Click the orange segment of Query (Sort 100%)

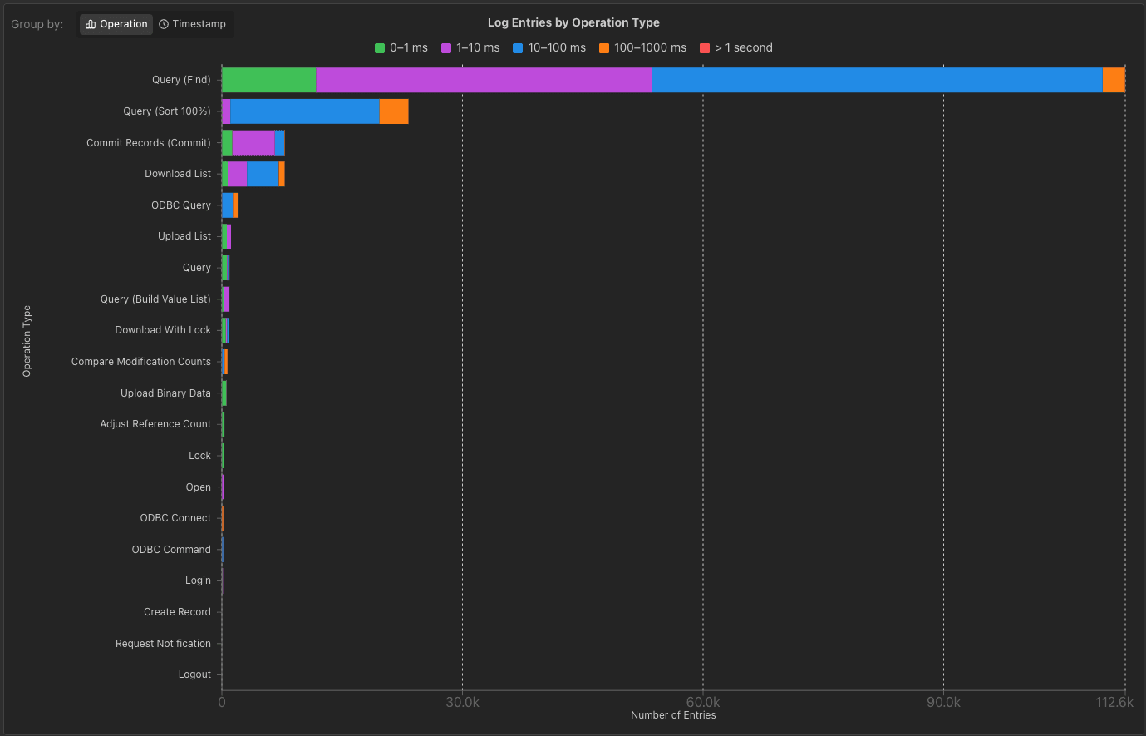395,111
